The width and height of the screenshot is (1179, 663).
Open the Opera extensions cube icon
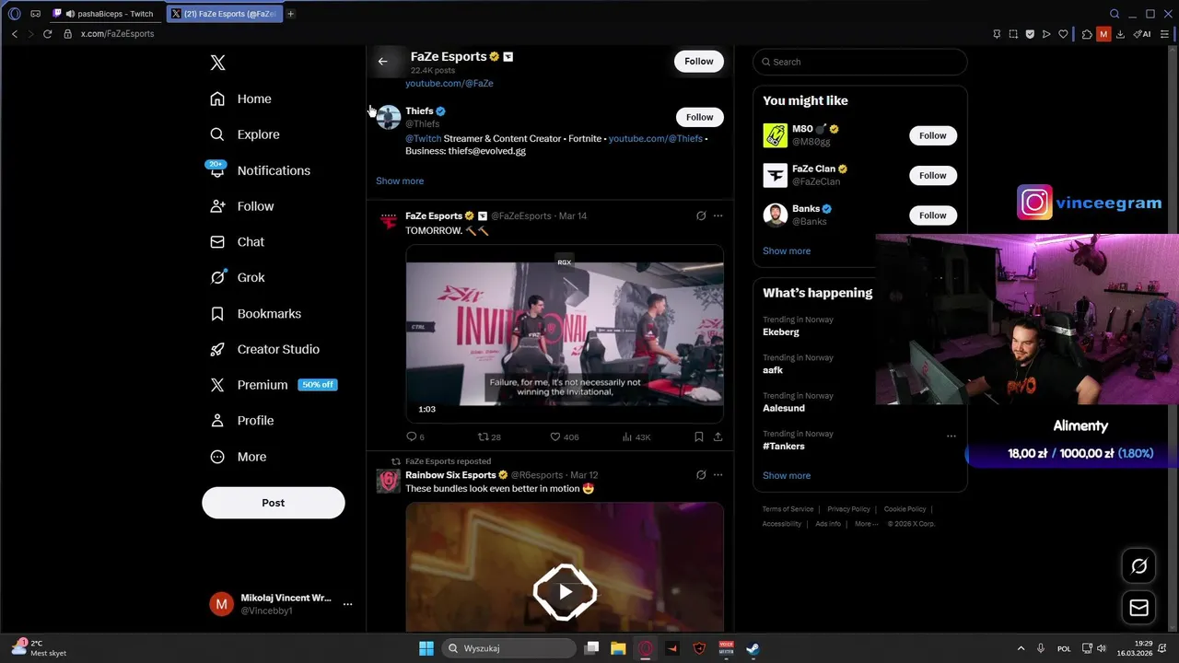[x=1087, y=34]
